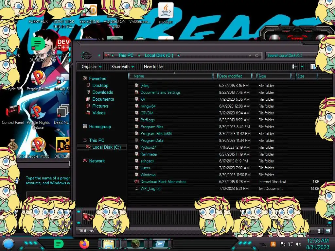The height and width of the screenshot is (251, 335).
Task: Toggle the preview pane button
Action: (313, 67)
